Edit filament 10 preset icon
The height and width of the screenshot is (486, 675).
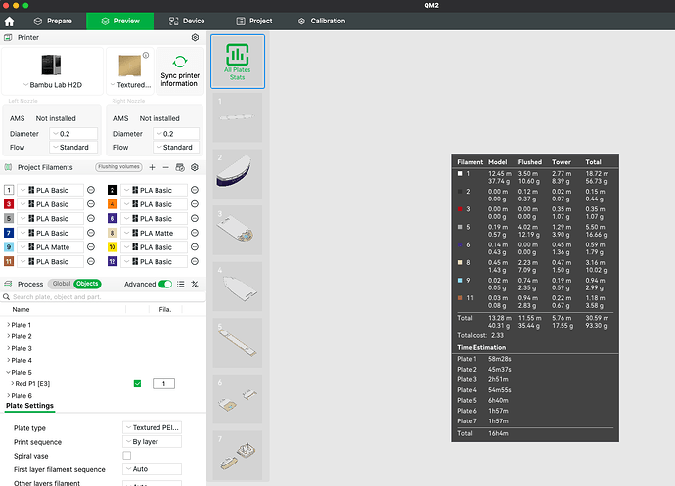195,247
